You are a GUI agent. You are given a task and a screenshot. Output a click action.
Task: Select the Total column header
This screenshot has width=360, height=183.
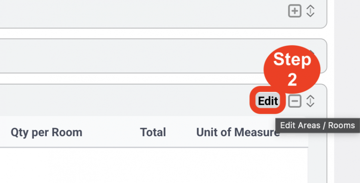(153, 132)
